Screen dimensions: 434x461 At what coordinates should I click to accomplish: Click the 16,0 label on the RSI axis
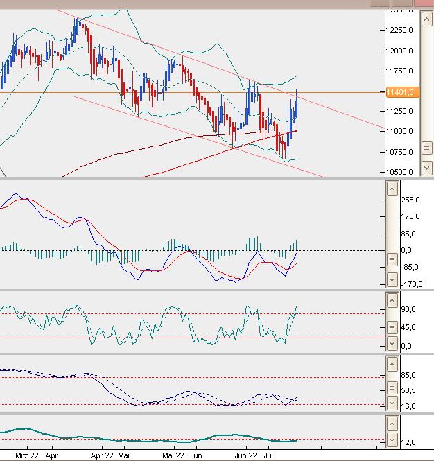408,406
